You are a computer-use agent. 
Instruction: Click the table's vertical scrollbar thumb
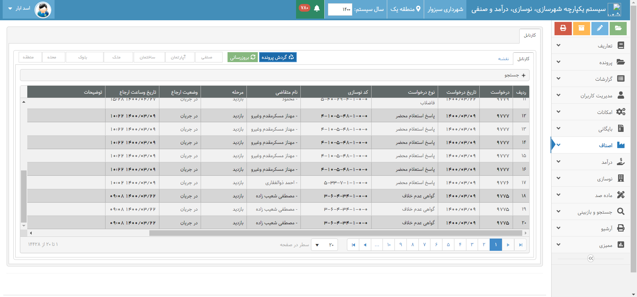click(24, 196)
